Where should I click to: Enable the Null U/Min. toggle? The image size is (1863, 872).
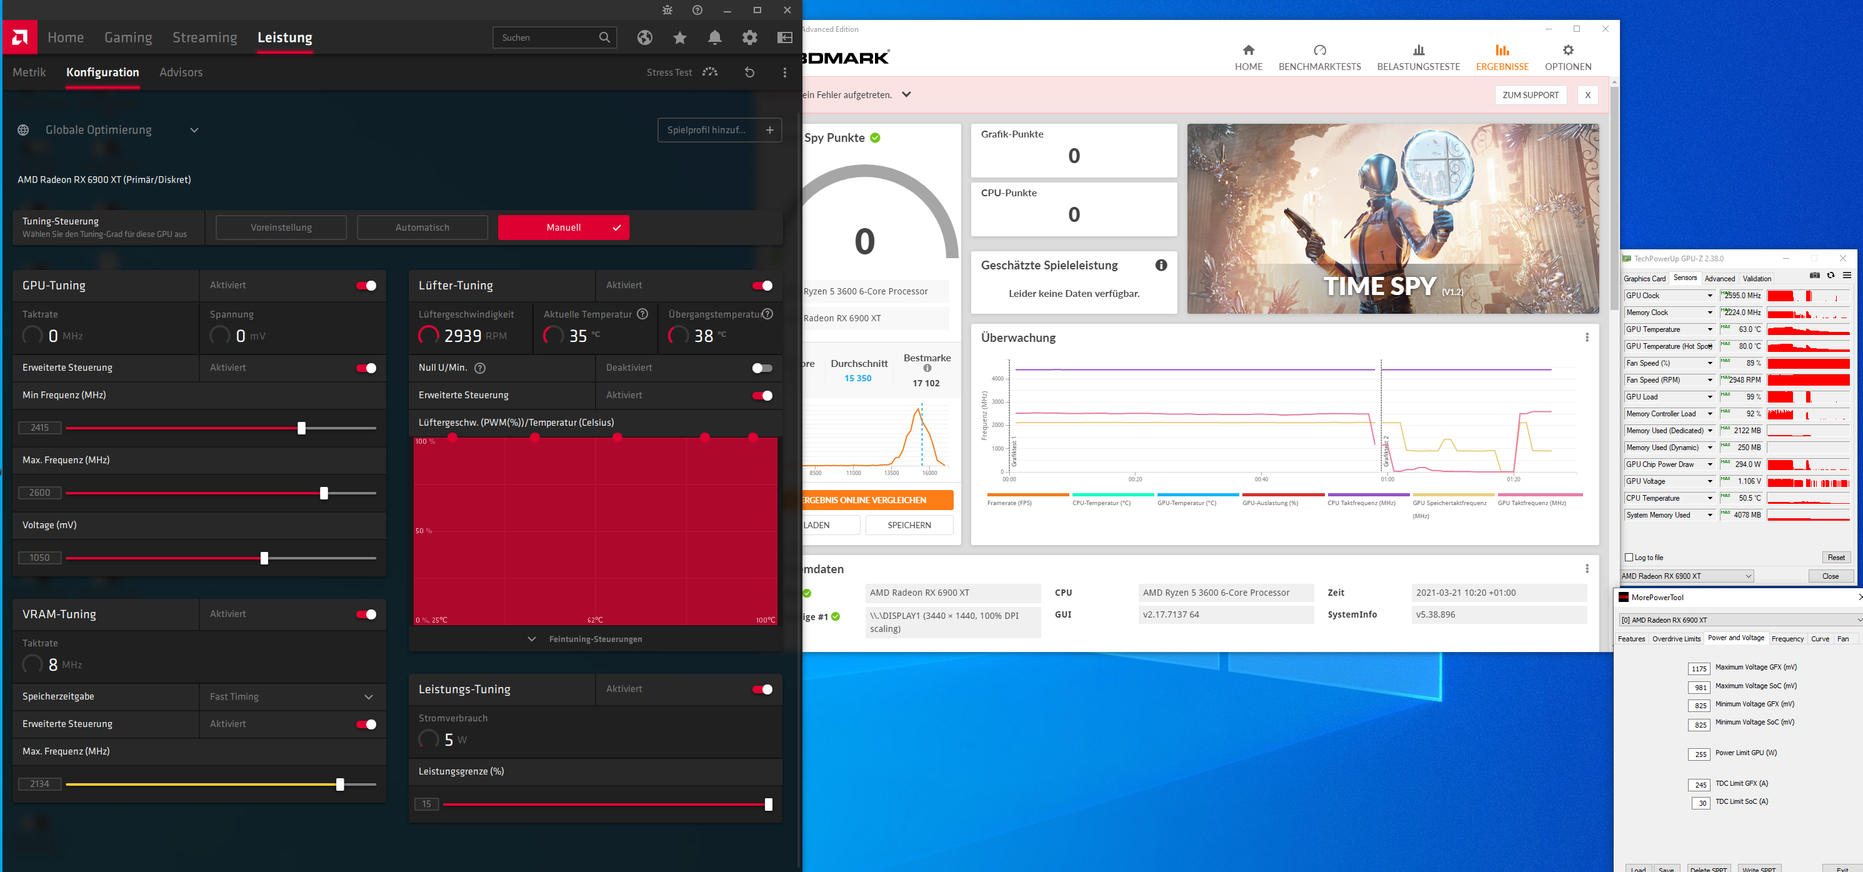click(762, 368)
